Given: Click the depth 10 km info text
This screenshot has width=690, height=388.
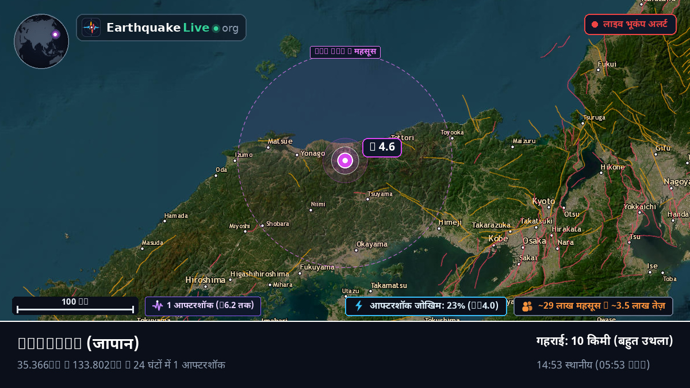Looking at the screenshot, I should pyautogui.click(x=604, y=341).
